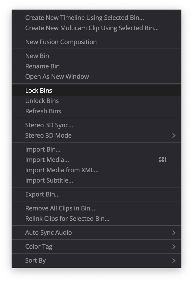This screenshot has width=193, height=282.
Task: Select the Rename Bin option
Action: click(x=97, y=66)
